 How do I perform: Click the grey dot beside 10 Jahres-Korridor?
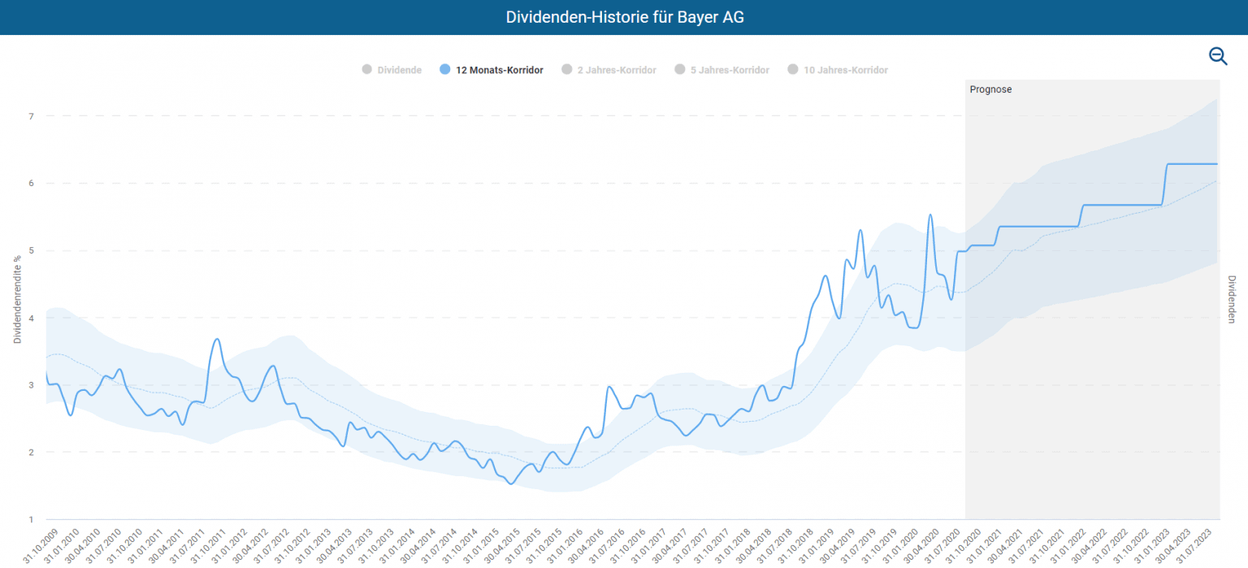[x=792, y=70]
